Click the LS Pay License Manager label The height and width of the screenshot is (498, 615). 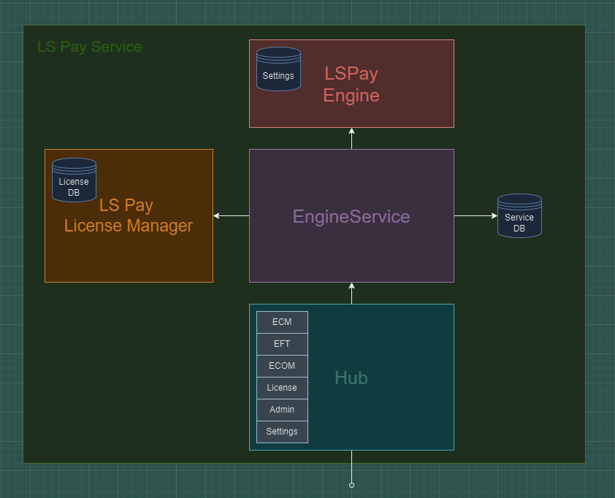pos(129,215)
